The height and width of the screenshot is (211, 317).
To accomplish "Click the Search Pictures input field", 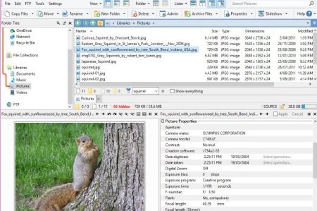I will [269, 3].
